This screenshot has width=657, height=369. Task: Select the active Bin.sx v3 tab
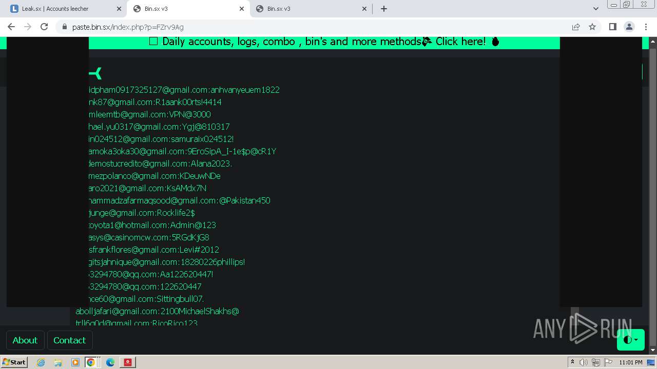click(x=188, y=9)
